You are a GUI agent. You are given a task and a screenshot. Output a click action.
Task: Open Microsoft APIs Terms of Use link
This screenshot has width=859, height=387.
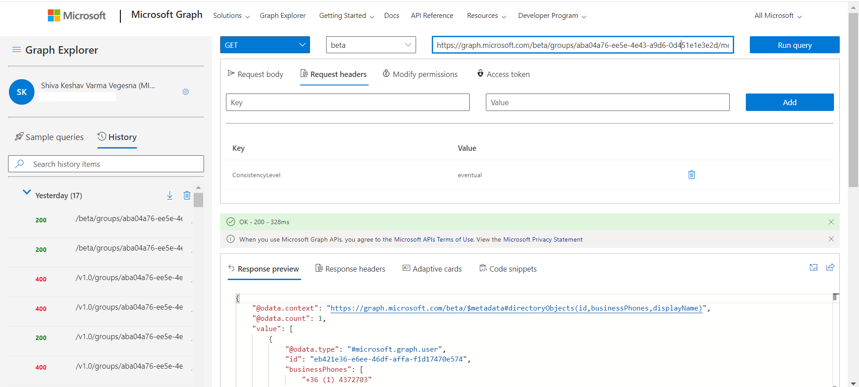click(434, 239)
